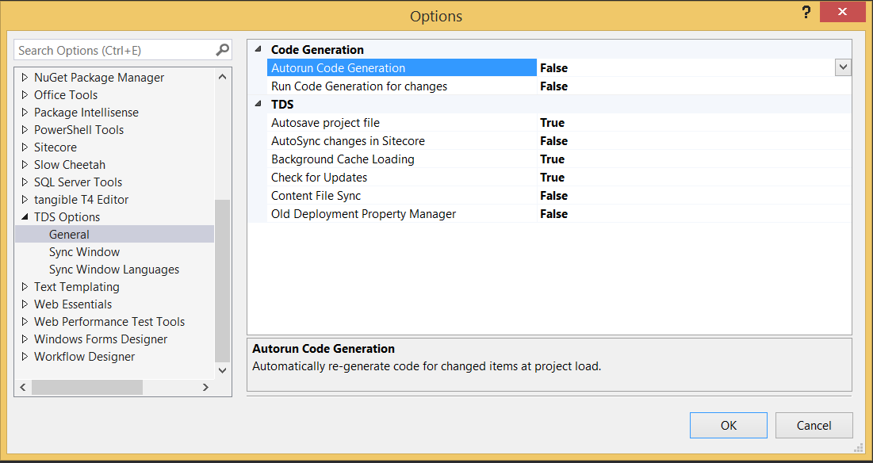Select the Autosave project file property
Image resolution: width=873 pixels, height=463 pixels.
pyautogui.click(x=325, y=123)
